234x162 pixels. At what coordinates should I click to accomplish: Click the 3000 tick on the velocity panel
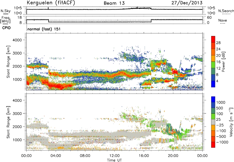17,113
